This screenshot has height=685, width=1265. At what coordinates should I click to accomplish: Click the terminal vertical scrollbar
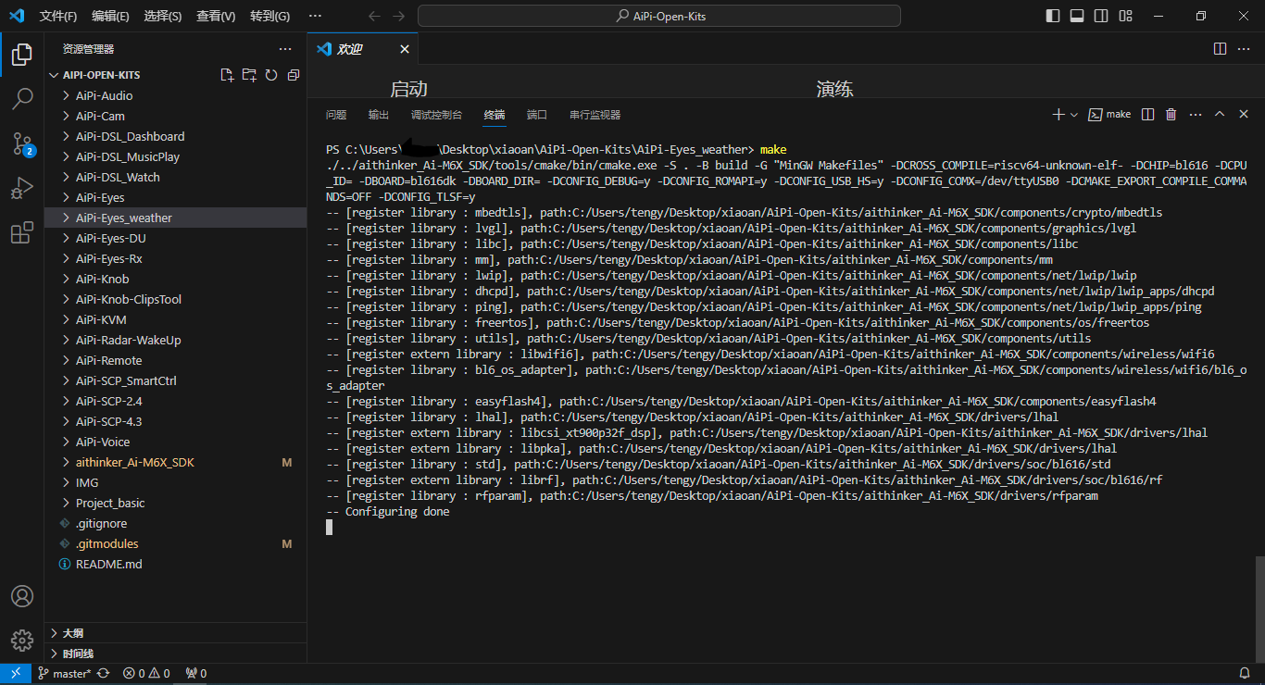(x=1259, y=608)
